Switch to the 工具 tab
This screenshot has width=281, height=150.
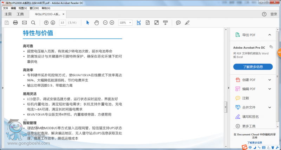click(x=20, y=14)
